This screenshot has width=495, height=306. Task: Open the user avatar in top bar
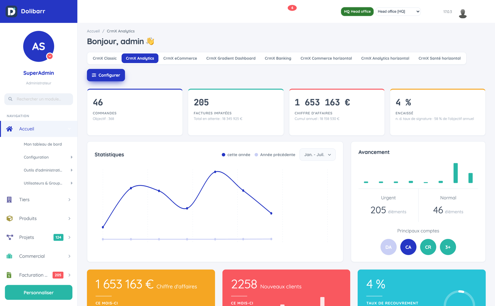pos(462,13)
